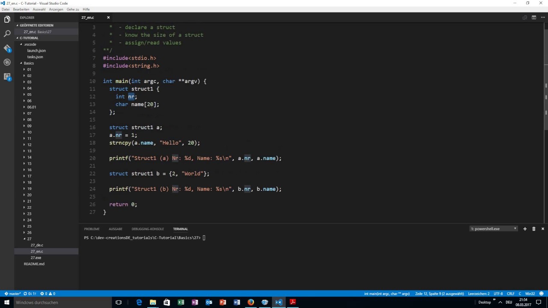Open Windows Store from taskbar
This screenshot has height=308, width=548.
[x=167, y=302]
